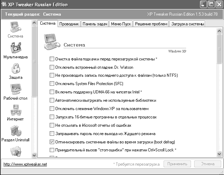Click the Требуется перезагрузка note
224x175 pixels.
click(136, 164)
